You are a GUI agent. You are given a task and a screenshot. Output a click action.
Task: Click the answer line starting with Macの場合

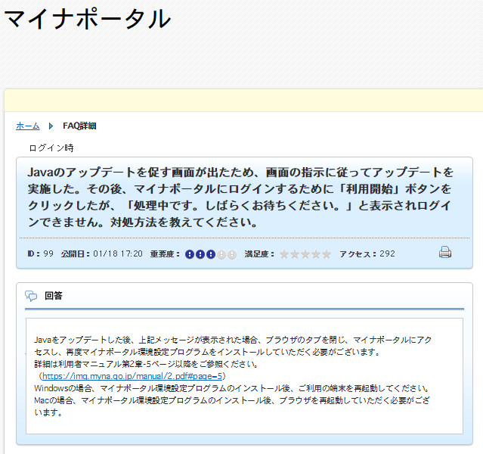pyautogui.click(x=232, y=406)
